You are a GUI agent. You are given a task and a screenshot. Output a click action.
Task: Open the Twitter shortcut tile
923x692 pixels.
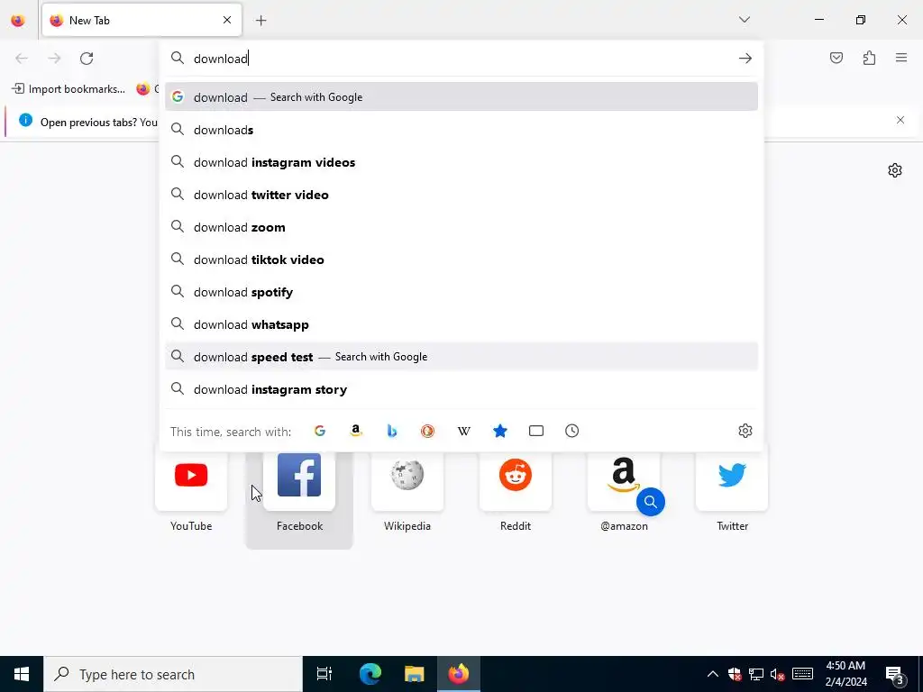(x=732, y=493)
